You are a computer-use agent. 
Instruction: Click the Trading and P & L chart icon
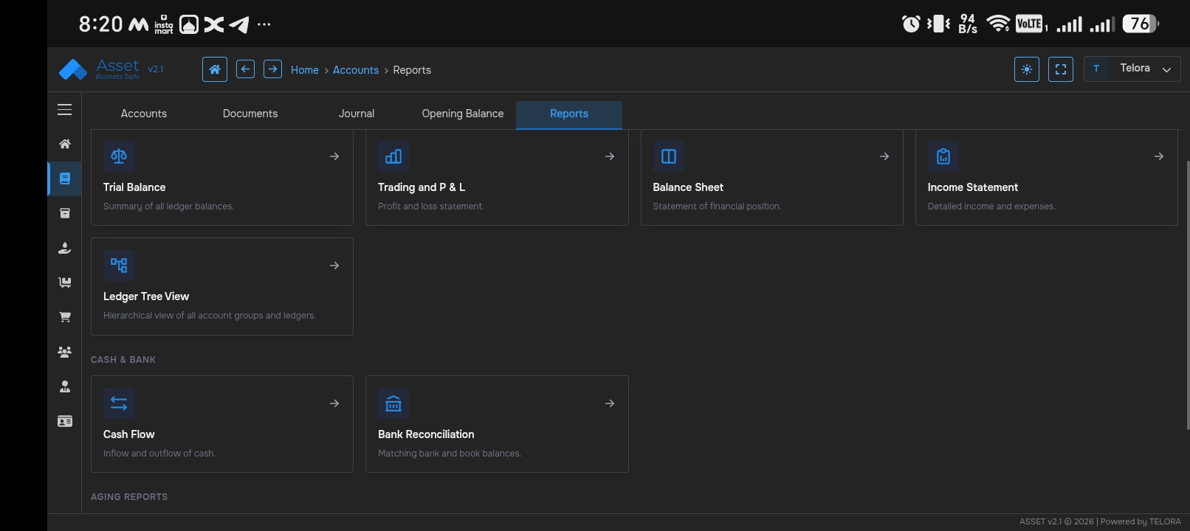coord(393,156)
